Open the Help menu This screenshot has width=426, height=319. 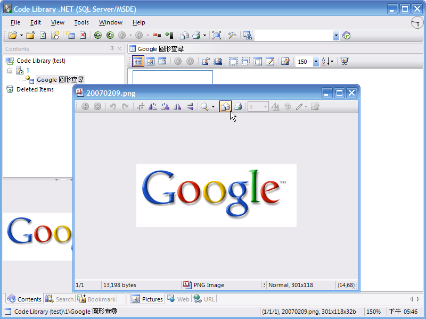pyautogui.click(x=139, y=22)
